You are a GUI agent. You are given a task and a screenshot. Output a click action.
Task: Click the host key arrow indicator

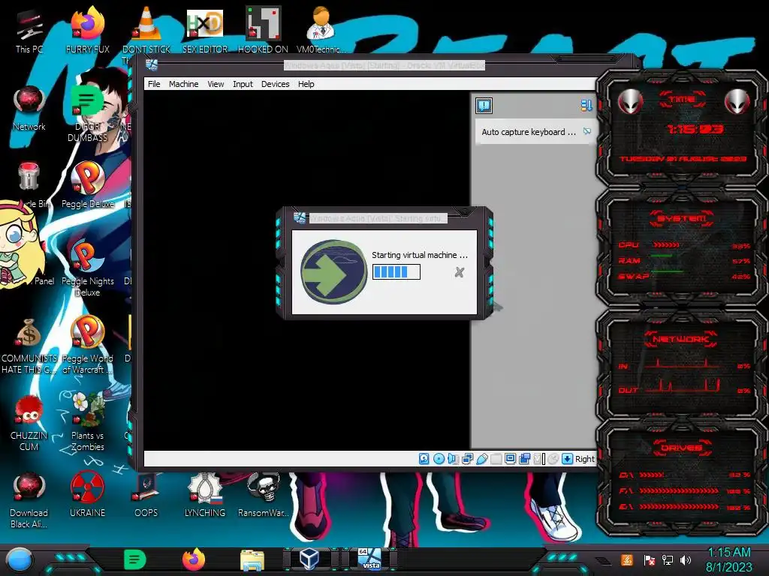click(567, 458)
